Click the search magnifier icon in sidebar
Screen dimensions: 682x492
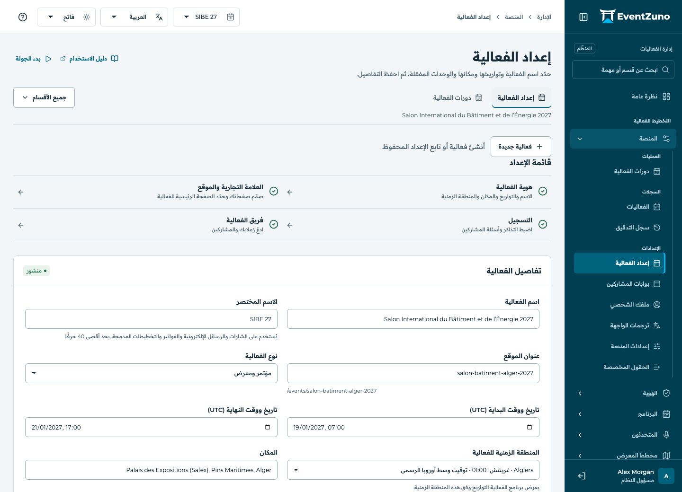pyautogui.click(x=665, y=70)
